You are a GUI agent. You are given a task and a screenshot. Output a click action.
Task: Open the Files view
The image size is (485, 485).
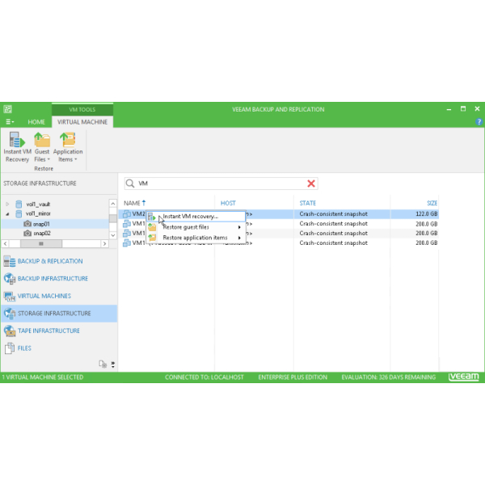(x=26, y=348)
